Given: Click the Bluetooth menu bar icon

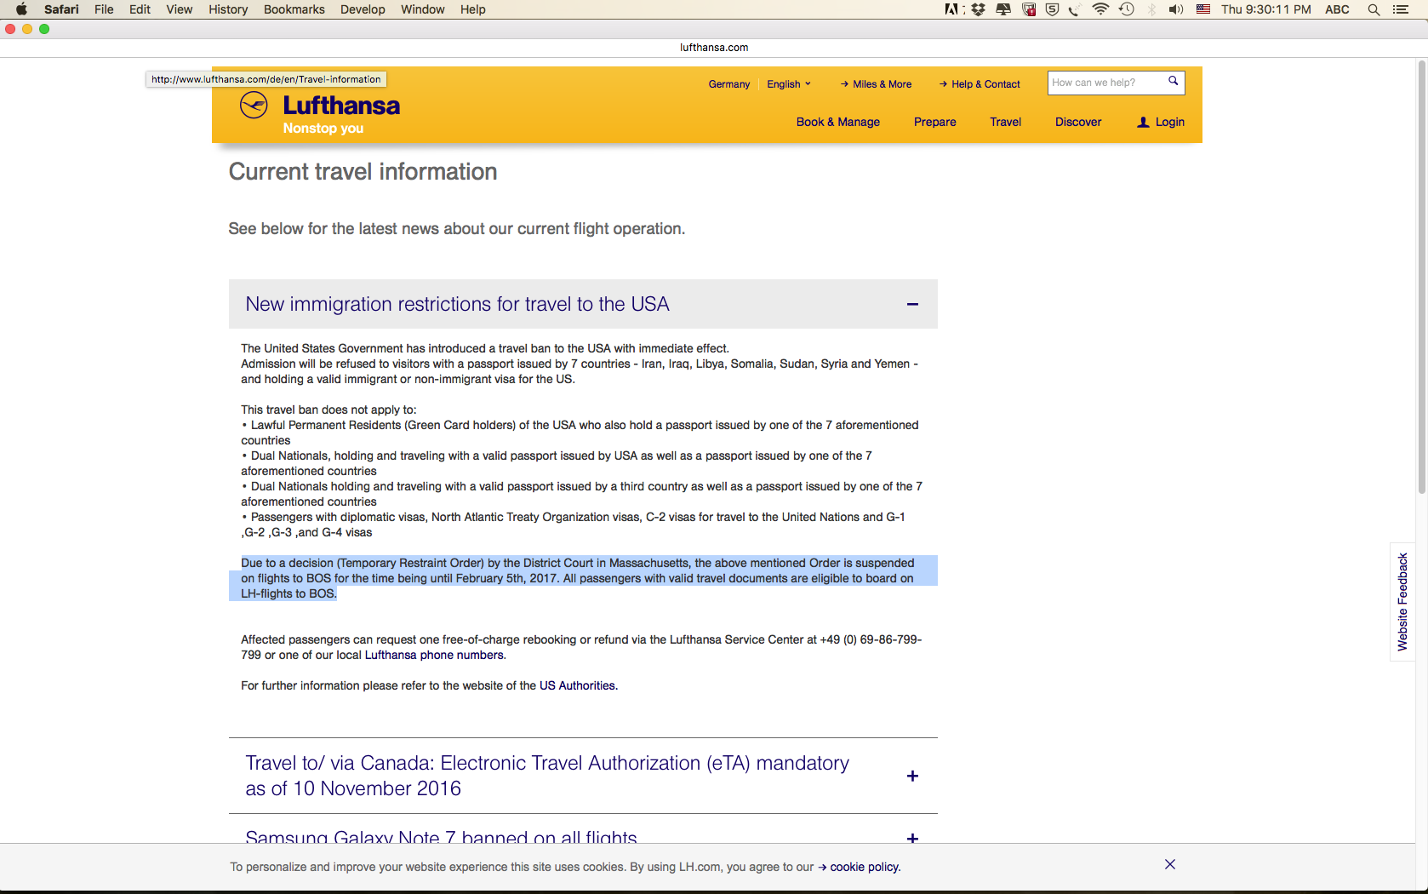Looking at the screenshot, I should [x=1151, y=9].
